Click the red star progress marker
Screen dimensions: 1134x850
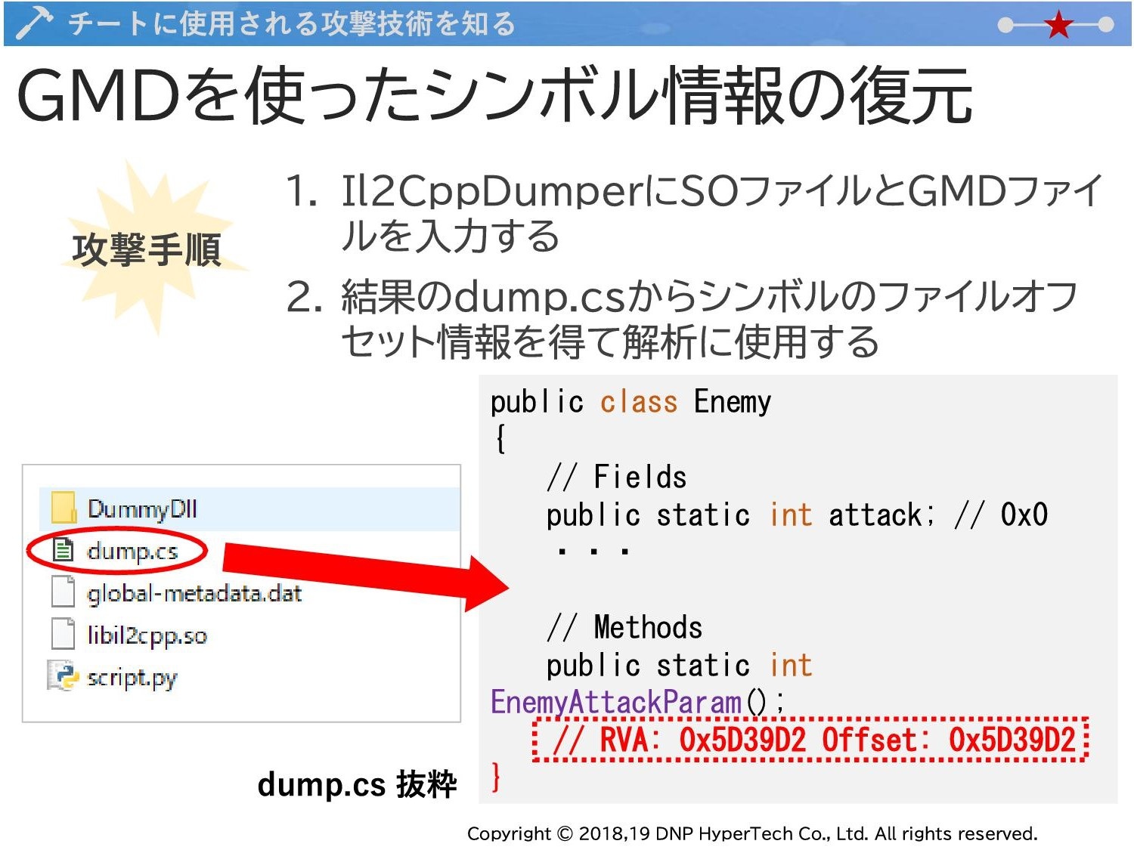[1058, 25]
